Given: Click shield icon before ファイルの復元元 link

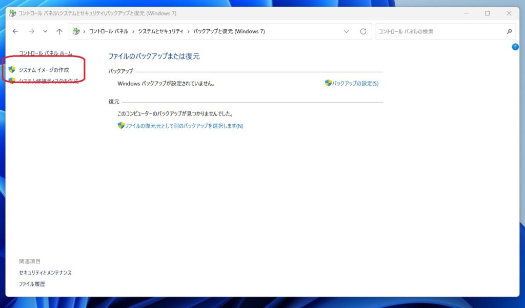Looking at the screenshot, I should 121,126.
